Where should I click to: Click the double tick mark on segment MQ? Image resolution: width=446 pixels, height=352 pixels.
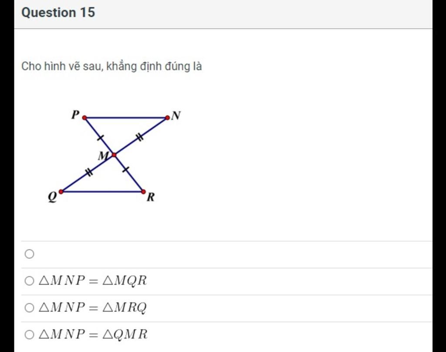coord(89,172)
